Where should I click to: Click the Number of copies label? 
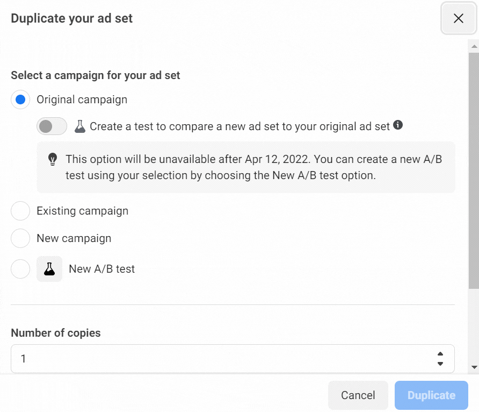click(56, 333)
